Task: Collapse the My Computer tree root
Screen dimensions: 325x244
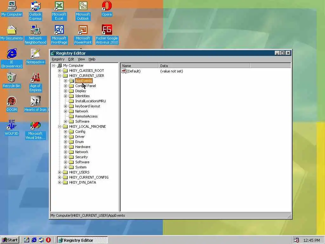Action: tap(53, 65)
